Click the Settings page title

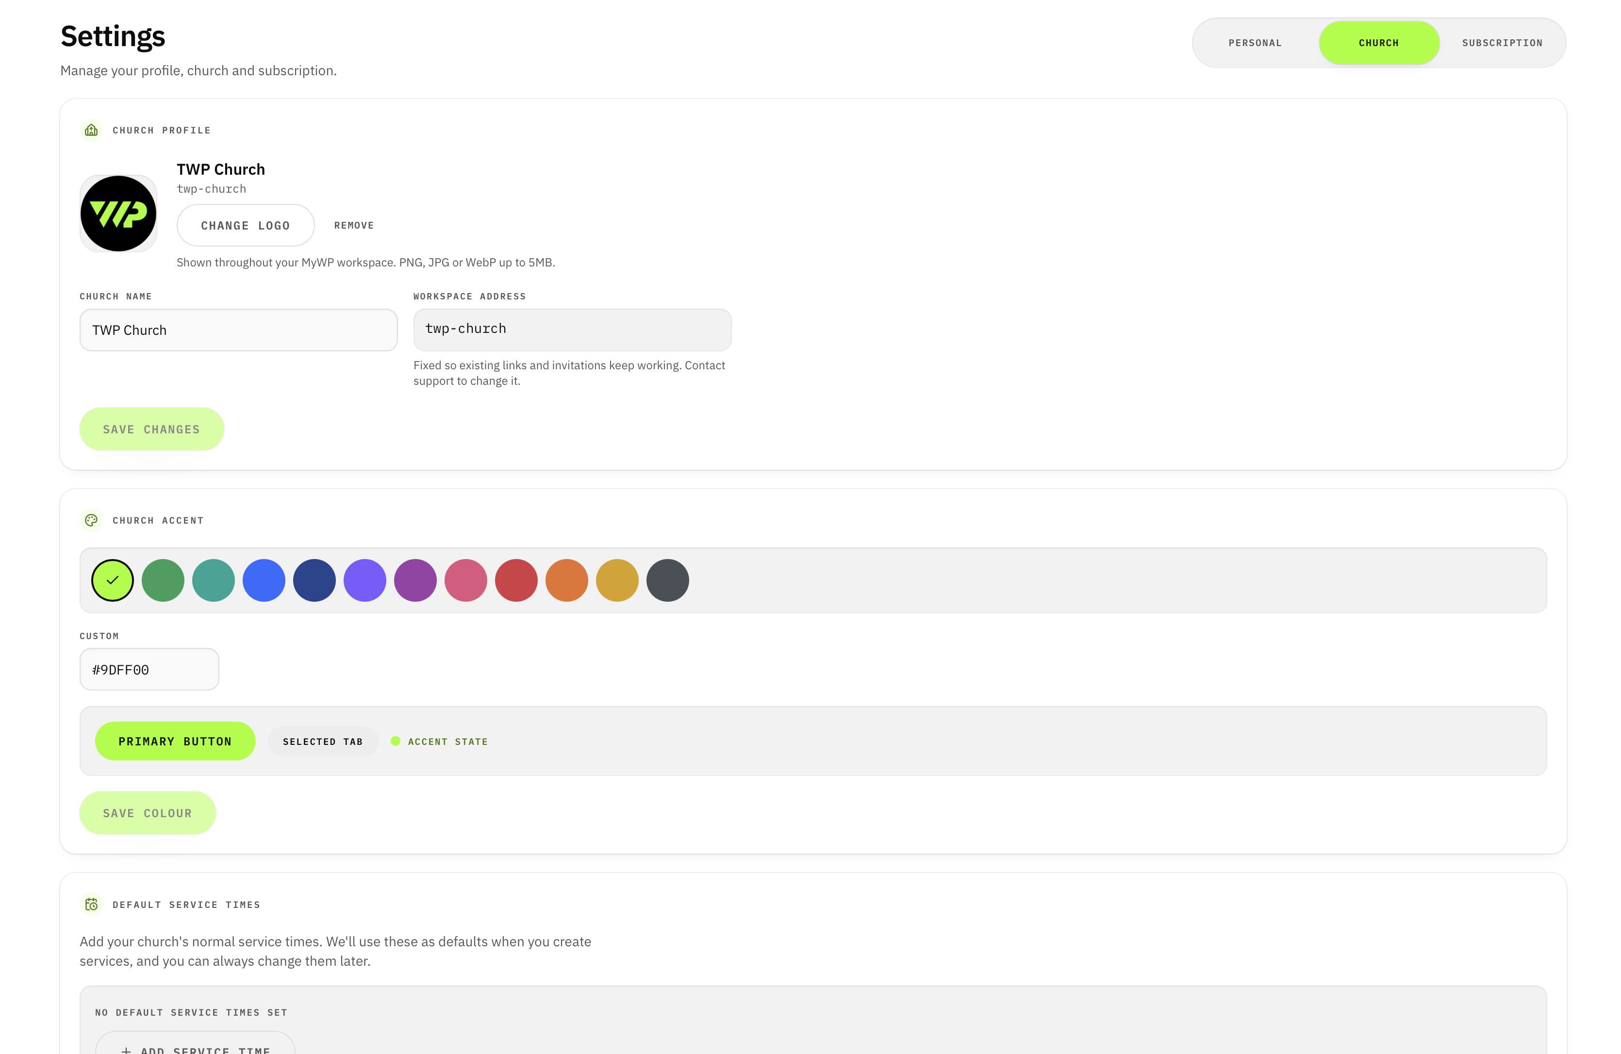[x=113, y=36]
